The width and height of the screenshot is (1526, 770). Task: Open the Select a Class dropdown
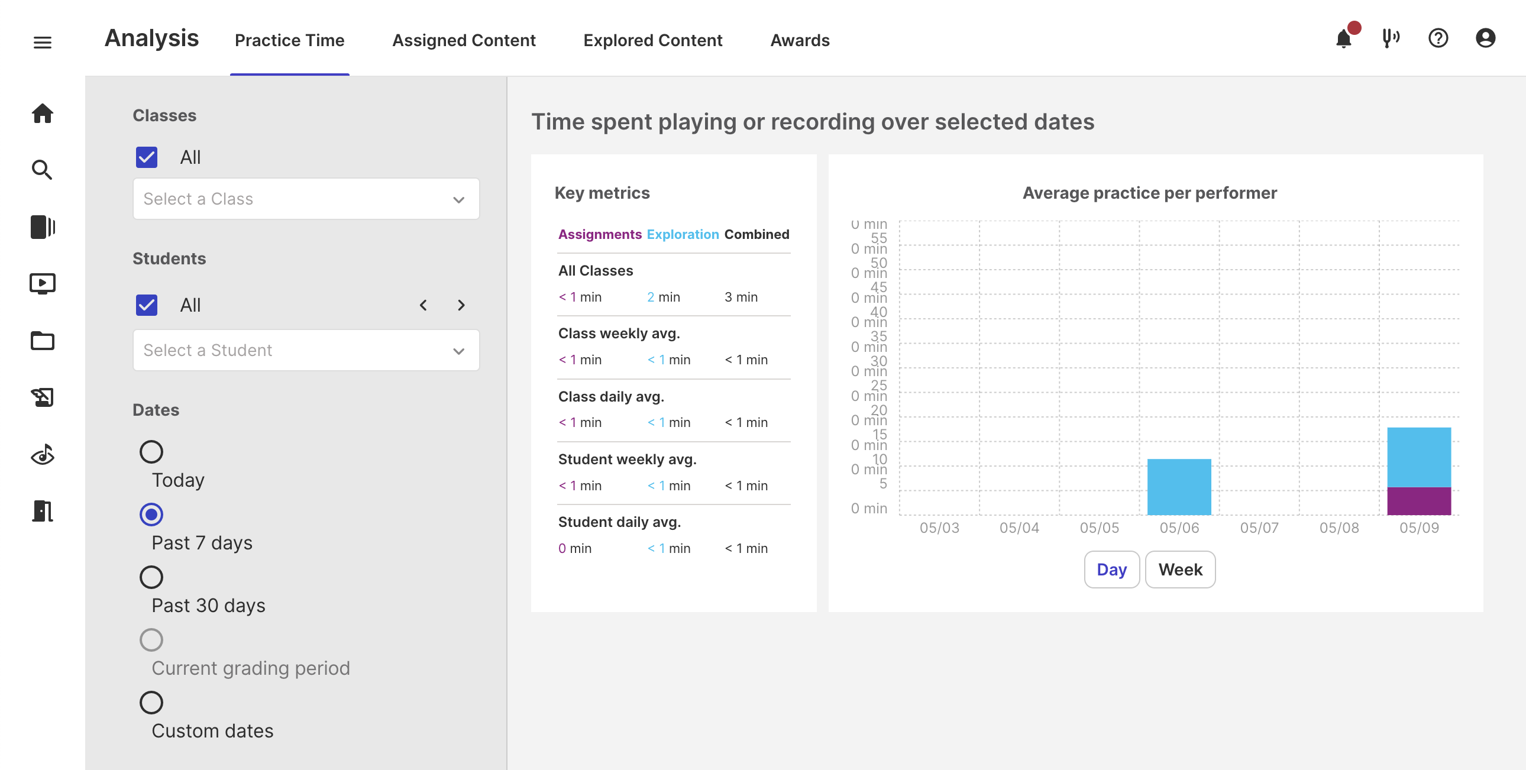[306, 199]
